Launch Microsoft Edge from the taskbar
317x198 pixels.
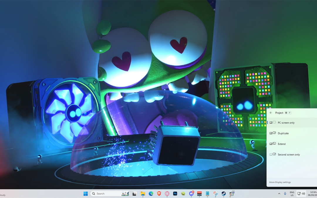tap(151, 194)
